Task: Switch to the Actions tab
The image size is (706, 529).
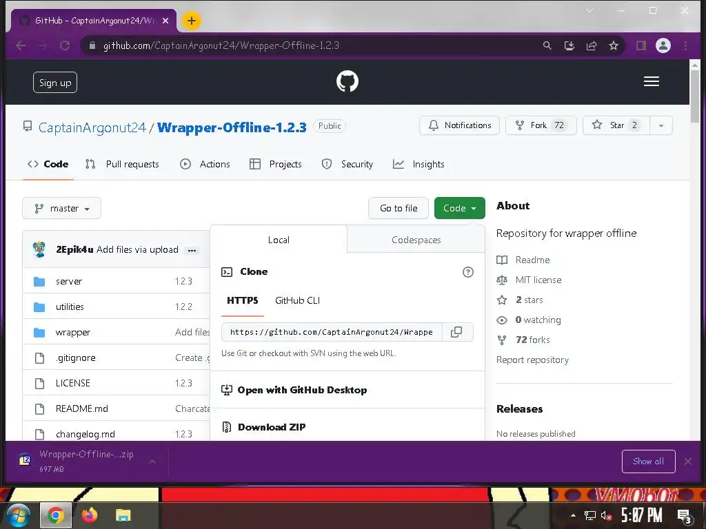Action: (205, 164)
